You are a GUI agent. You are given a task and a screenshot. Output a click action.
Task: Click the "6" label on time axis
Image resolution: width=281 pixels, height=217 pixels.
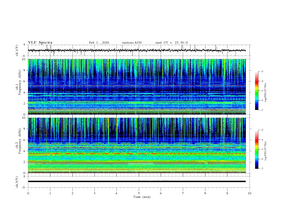pos(161,193)
